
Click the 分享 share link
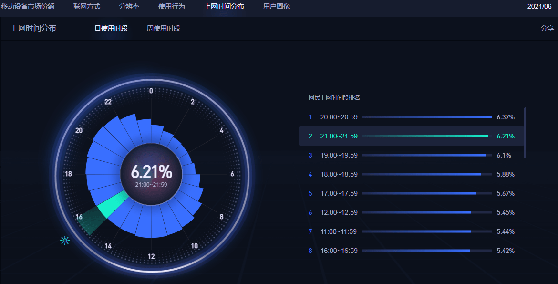(x=547, y=28)
